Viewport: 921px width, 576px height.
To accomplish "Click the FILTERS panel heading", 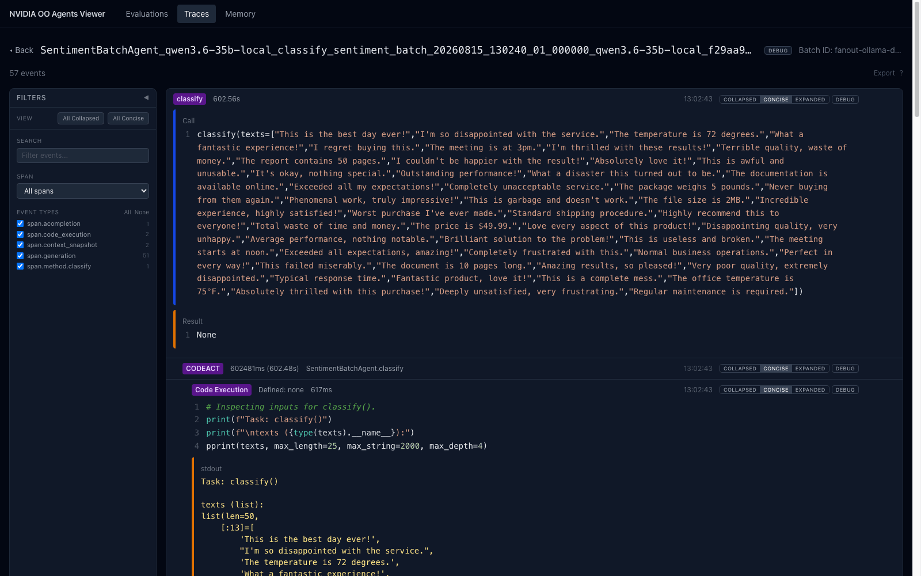I will [x=31, y=98].
